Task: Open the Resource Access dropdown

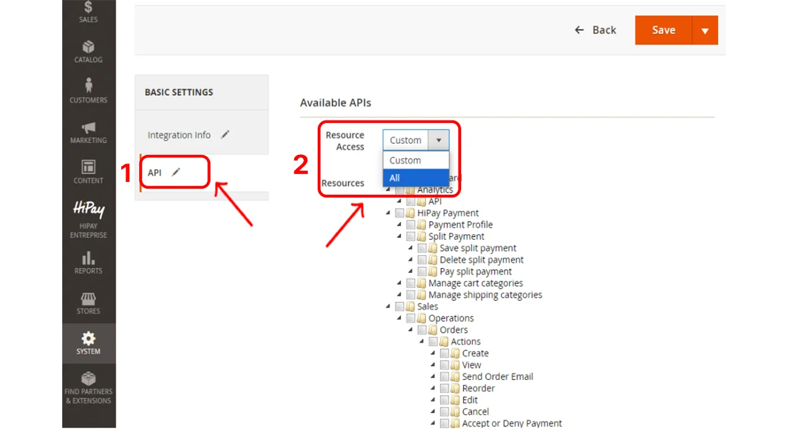Action: coord(416,140)
